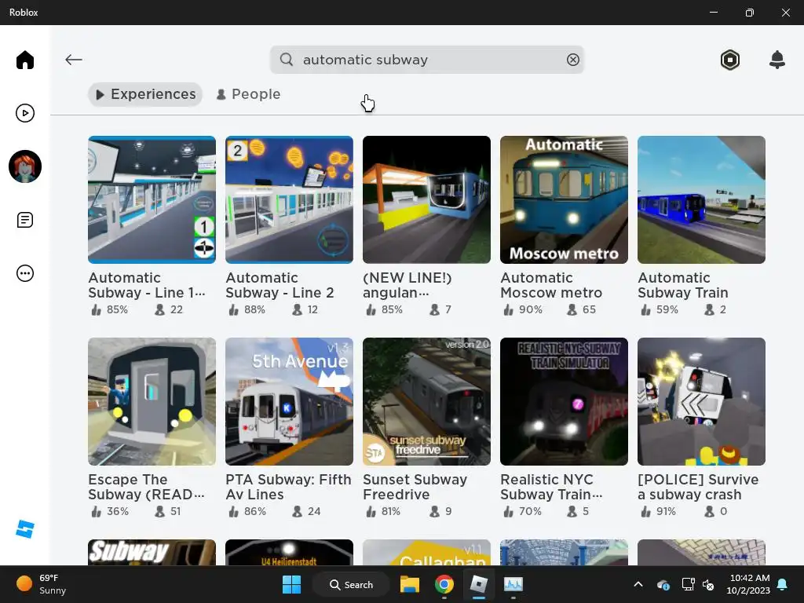Click the title Automatic Subway Train

[x=683, y=285]
